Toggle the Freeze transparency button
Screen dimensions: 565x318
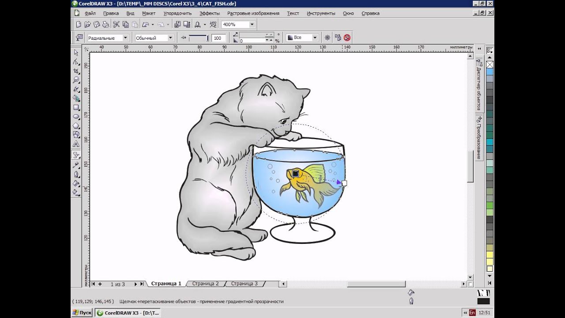pyautogui.click(x=327, y=38)
